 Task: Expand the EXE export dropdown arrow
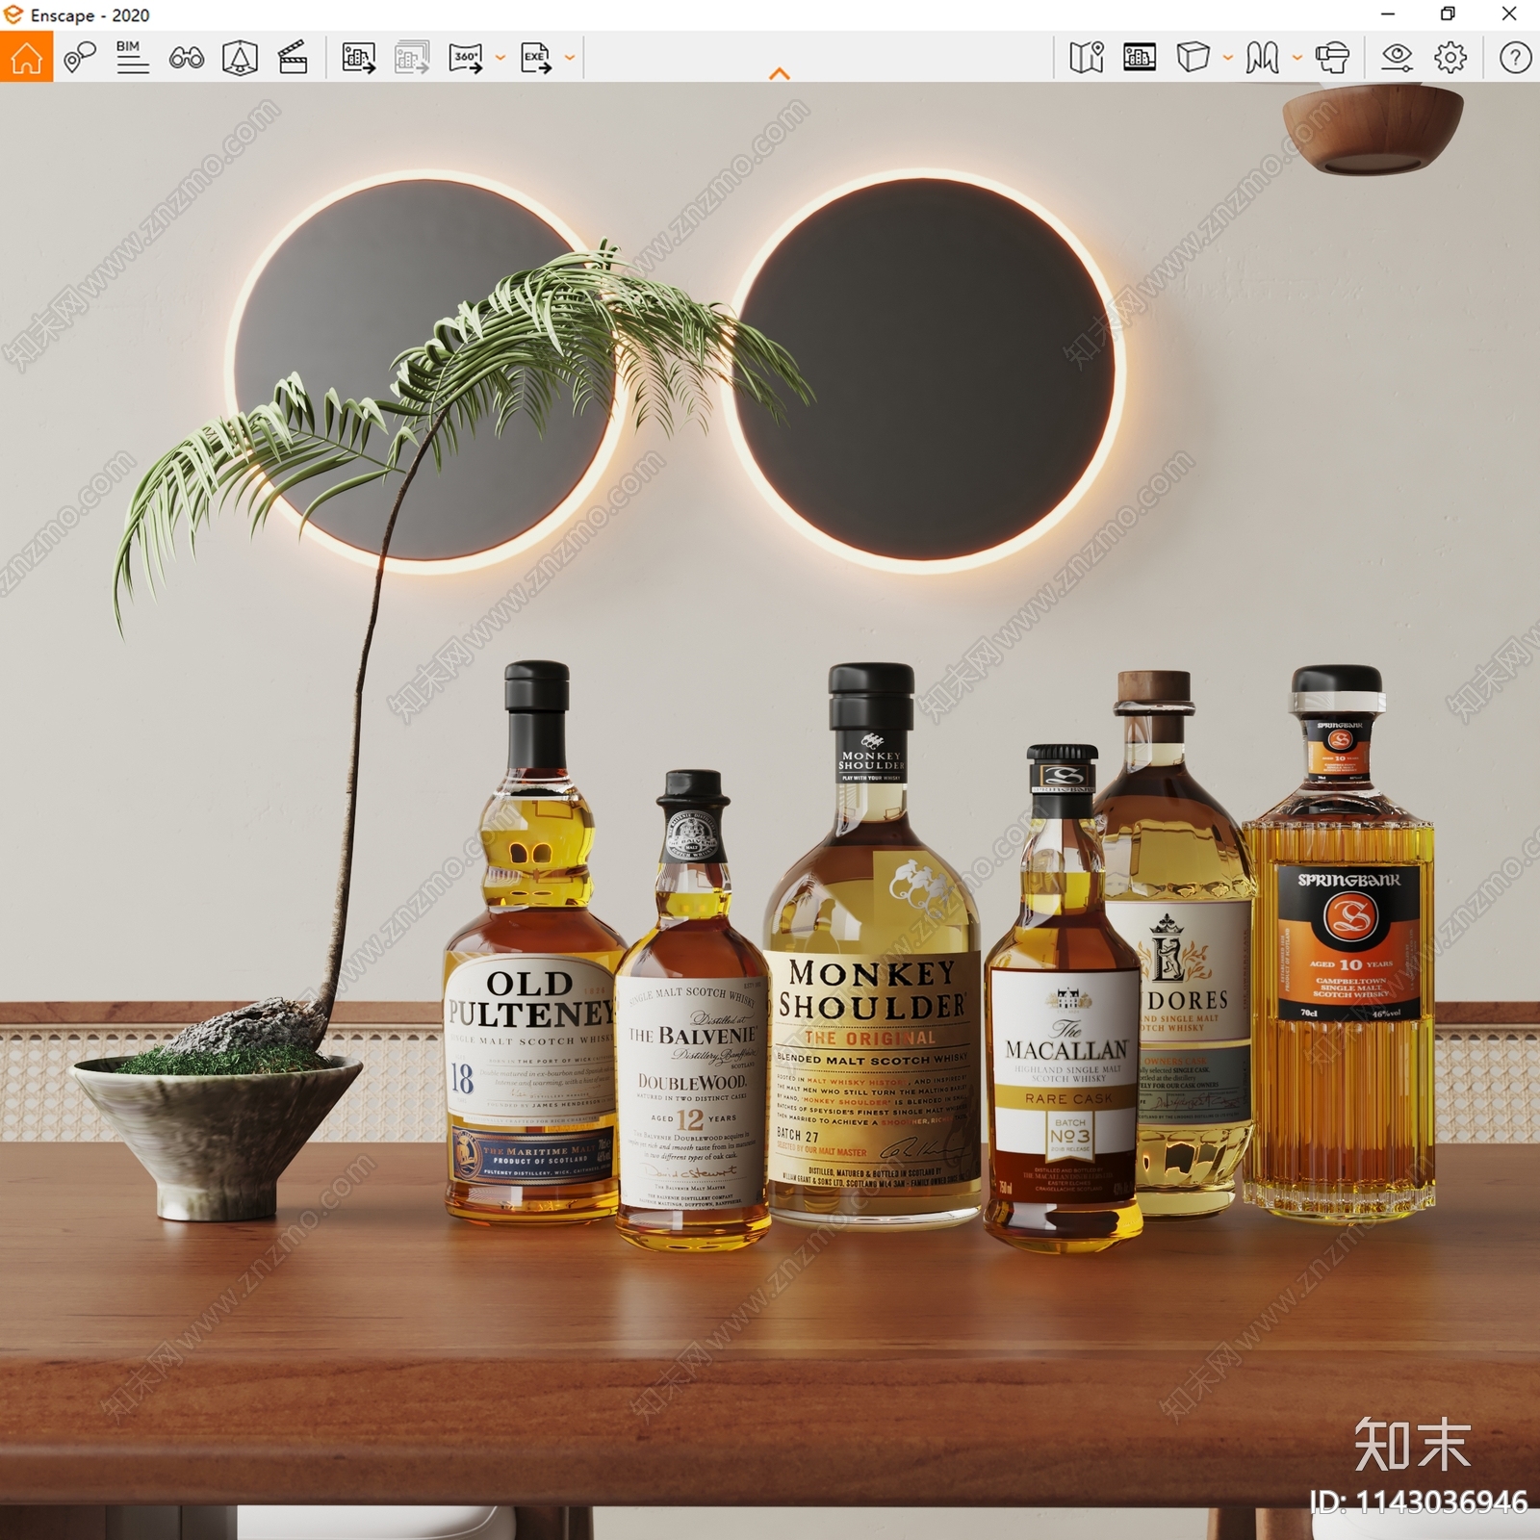coord(570,58)
